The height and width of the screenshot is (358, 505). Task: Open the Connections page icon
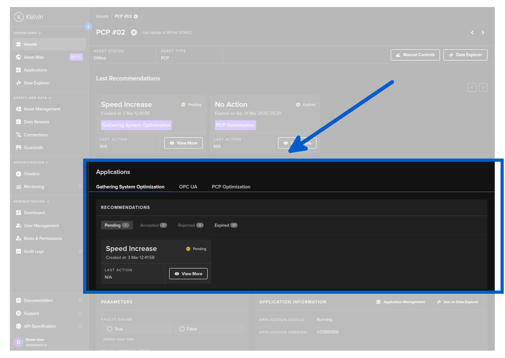point(19,135)
